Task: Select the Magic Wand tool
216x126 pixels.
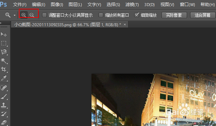Action: coord(4,61)
